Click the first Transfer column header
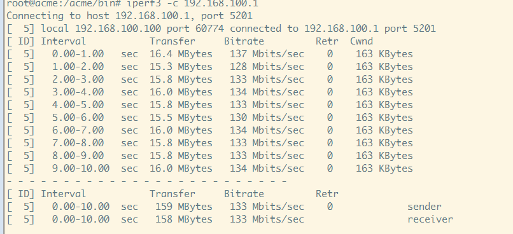 172,41
